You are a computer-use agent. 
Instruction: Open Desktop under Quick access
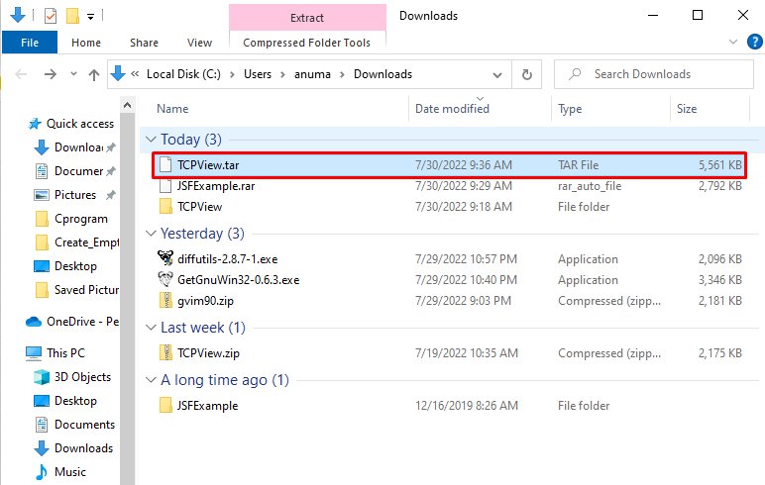pos(75,266)
